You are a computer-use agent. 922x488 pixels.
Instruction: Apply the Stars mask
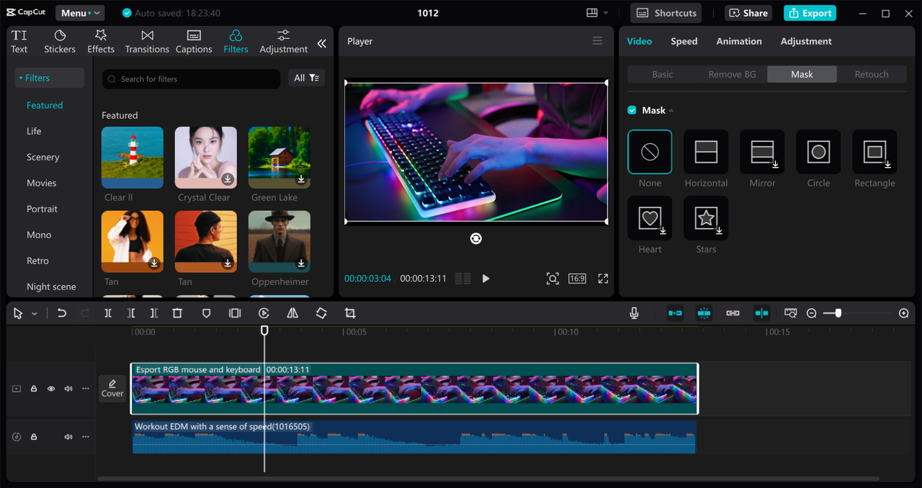coord(706,218)
